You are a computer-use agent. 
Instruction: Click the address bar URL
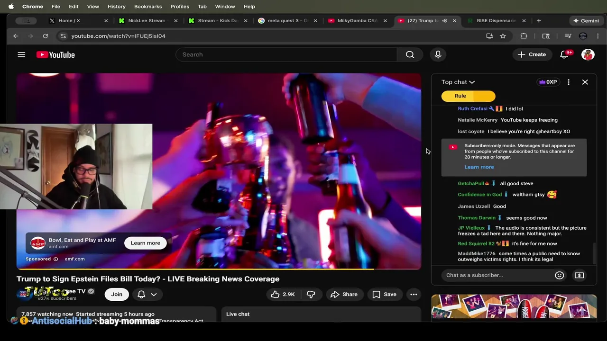pyautogui.click(x=119, y=36)
